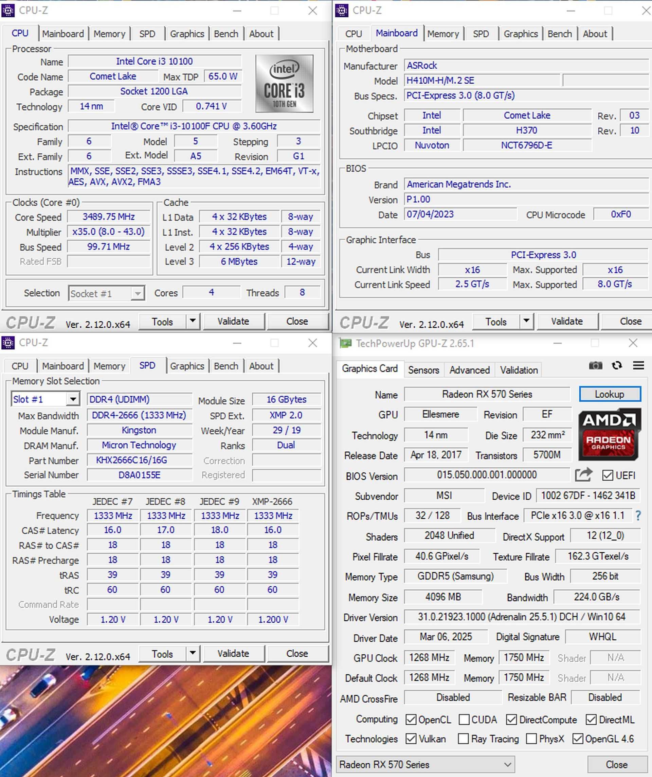Image resolution: width=652 pixels, height=777 pixels.
Task: Click the Lookup button in GPU-Z
Action: pyautogui.click(x=610, y=394)
